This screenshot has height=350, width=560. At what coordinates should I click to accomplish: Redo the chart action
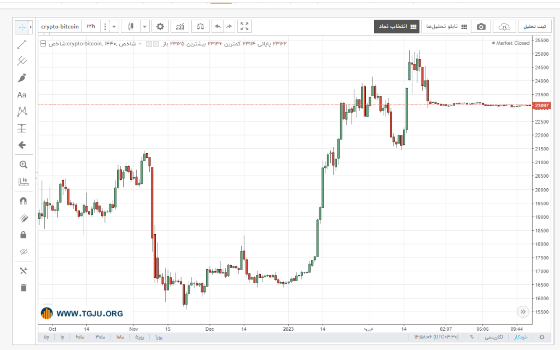coord(229,27)
